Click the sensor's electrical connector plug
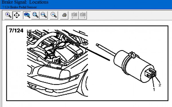172x107 pixels. click(x=150, y=73)
